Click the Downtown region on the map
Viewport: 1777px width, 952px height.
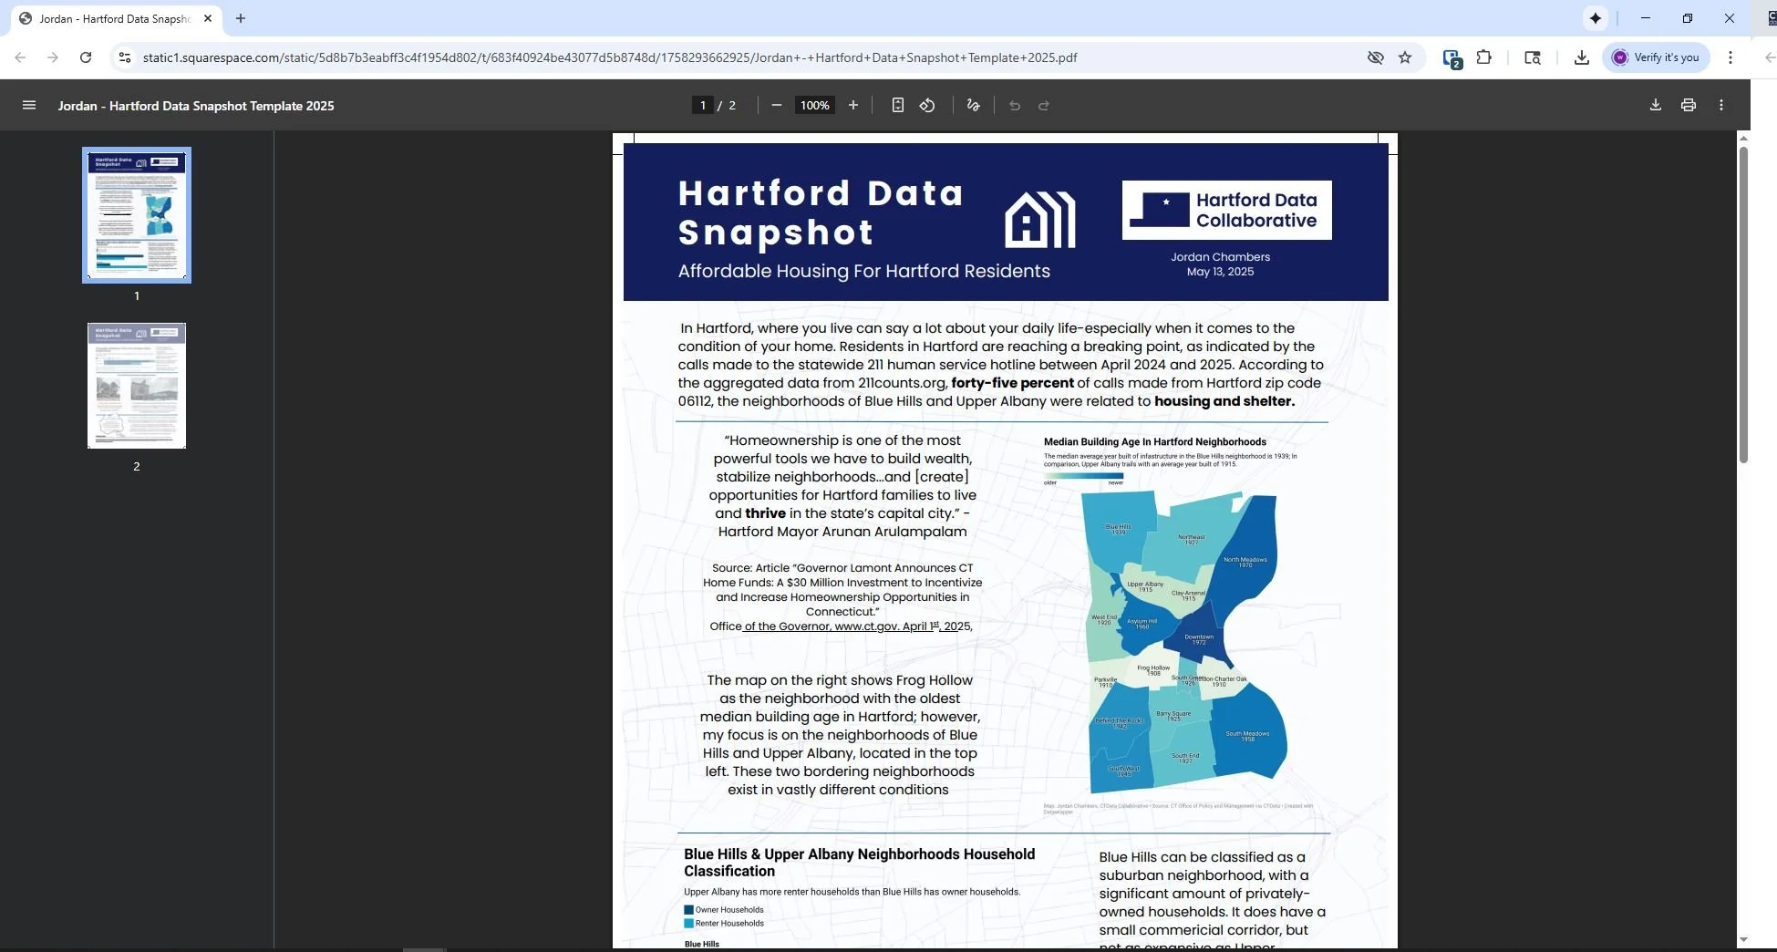pyautogui.click(x=1199, y=638)
